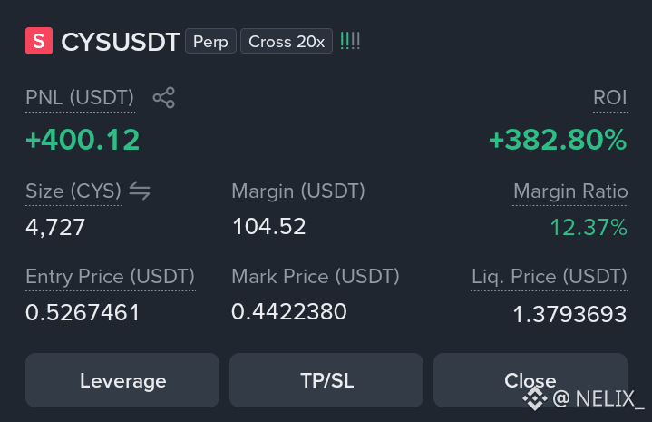Click the CYSUSDT symbol name

pyautogui.click(x=121, y=42)
